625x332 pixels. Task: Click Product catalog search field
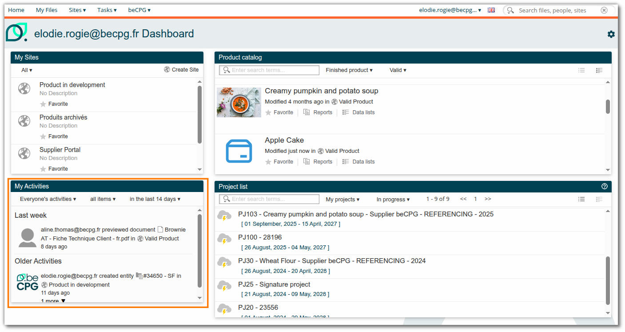(x=269, y=70)
